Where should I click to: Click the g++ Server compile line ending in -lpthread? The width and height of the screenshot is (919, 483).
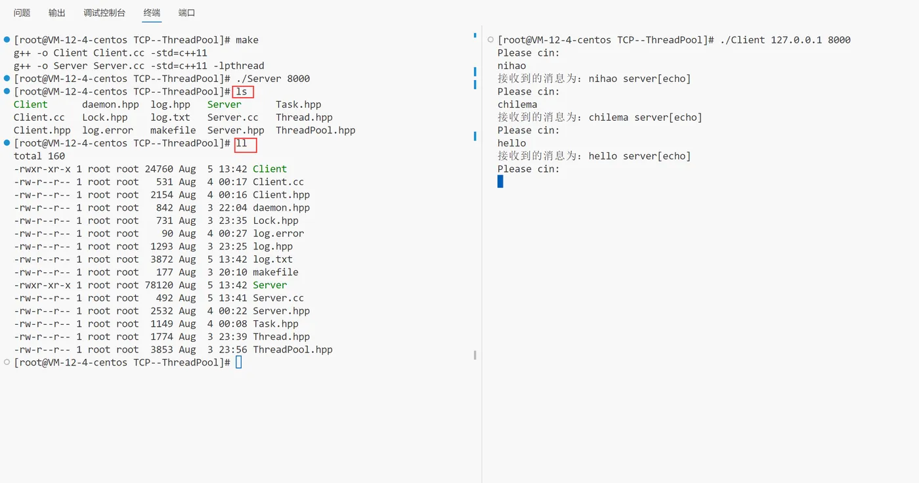point(139,66)
